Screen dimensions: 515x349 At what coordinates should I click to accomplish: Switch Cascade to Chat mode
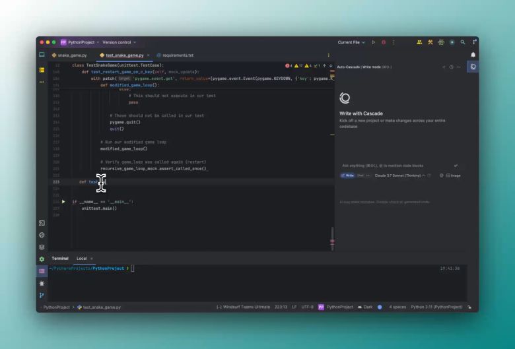click(x=360, y=175)
